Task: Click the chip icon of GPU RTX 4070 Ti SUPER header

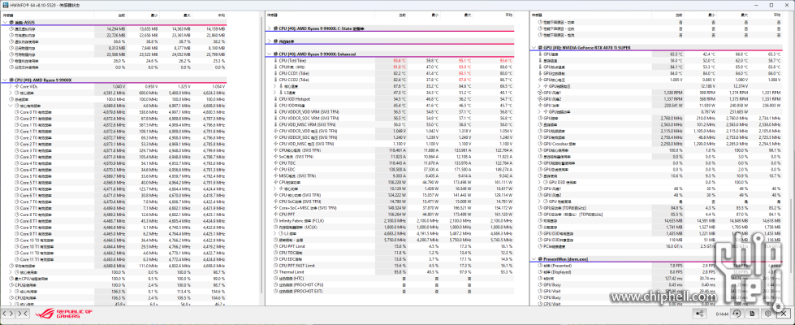Action: point(541,48)
